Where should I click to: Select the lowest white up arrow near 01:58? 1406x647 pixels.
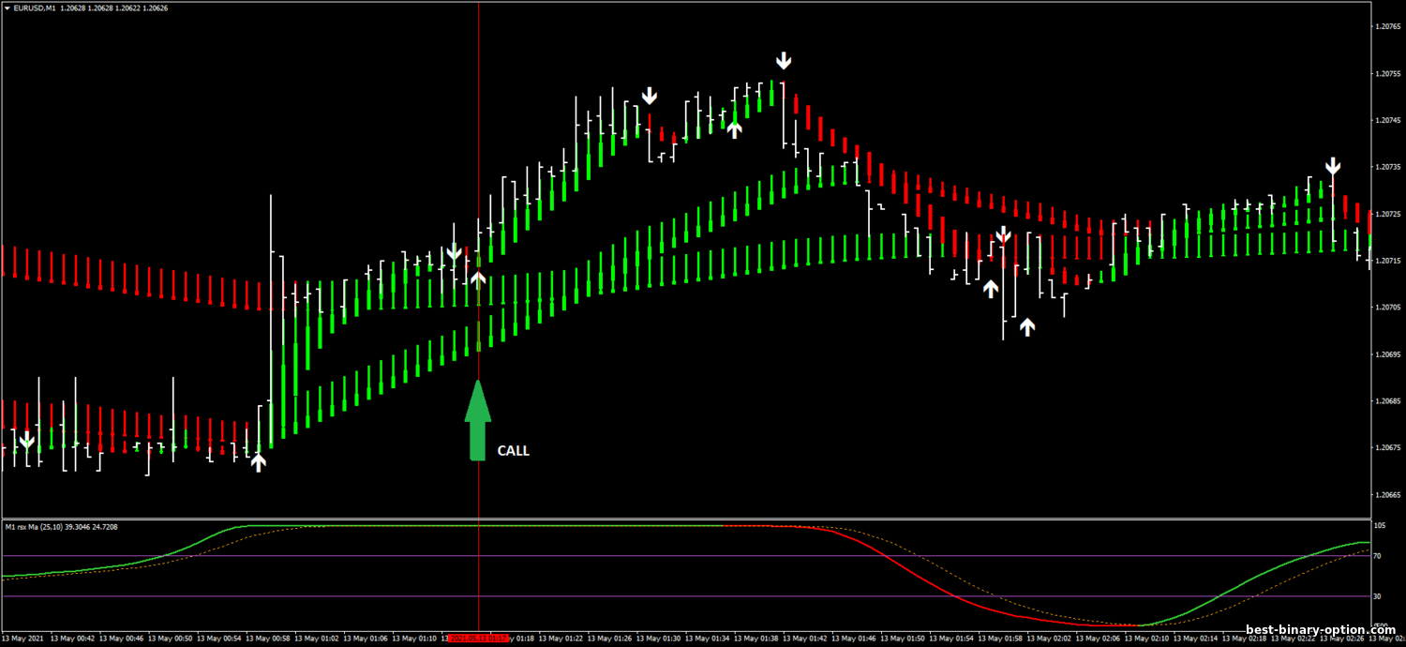[x=1027, y=326]
